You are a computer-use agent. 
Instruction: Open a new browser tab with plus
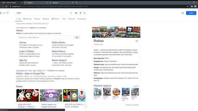(x=76, y=2)
